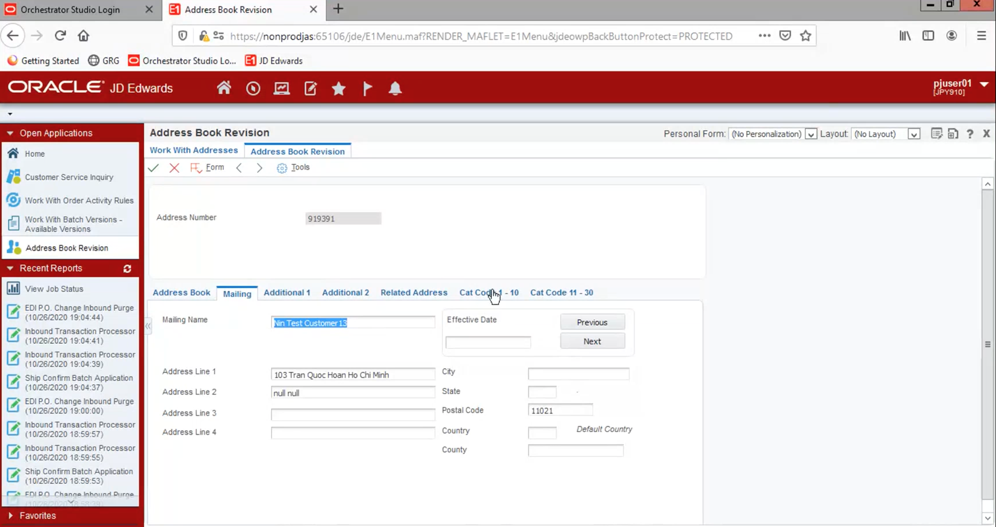Click the green OK checkmark icon

click(153, 167)
